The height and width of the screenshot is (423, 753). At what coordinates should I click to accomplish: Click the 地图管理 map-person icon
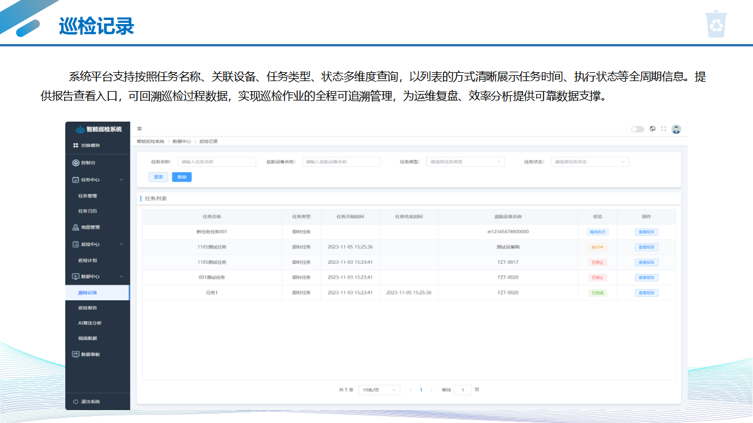[x=75, y=227]
